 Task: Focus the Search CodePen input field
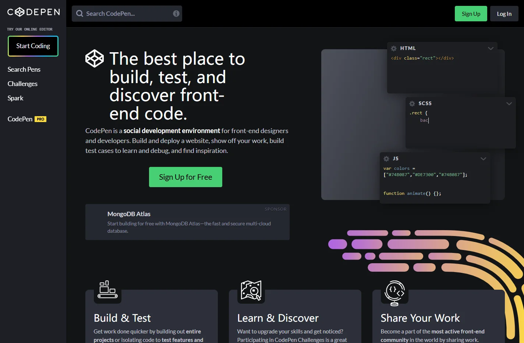point(127,14)
